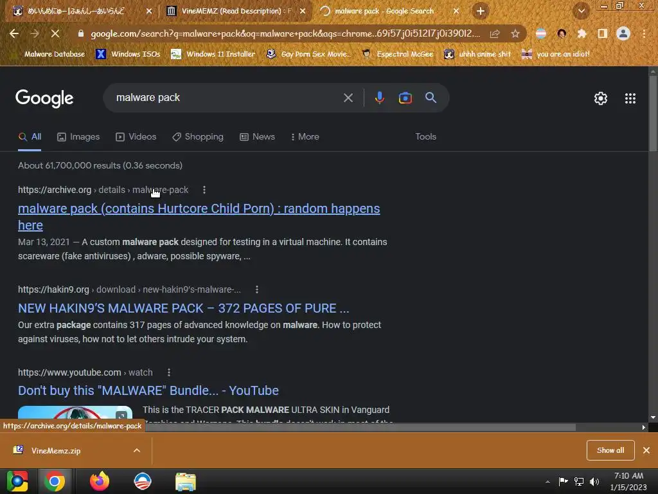Open the Google apps grid

[630, 98]
